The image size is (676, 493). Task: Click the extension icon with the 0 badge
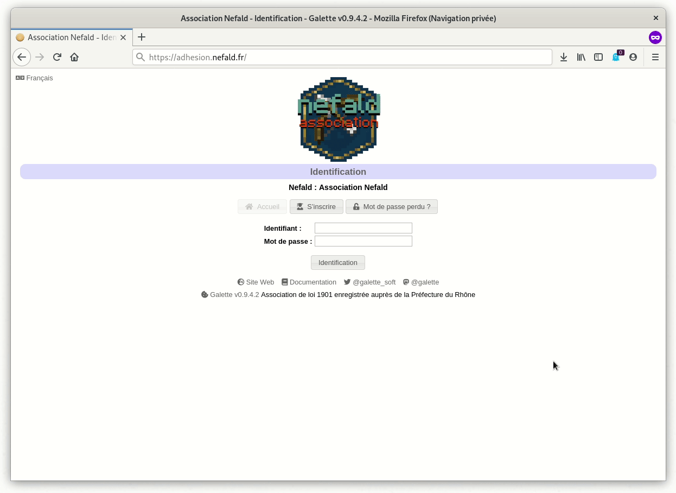(x=616, y=56)
